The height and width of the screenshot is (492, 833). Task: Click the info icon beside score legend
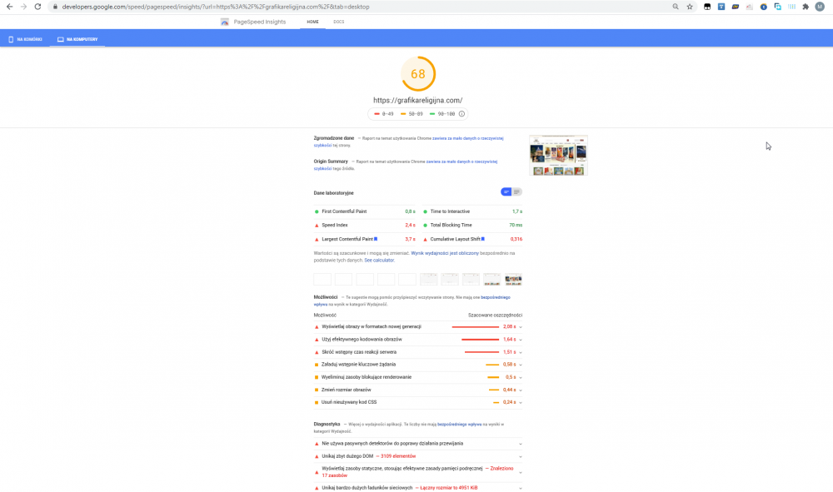point(461,113)
